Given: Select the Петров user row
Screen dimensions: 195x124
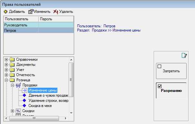Looking at the screenshot, I should click(39, 31).
